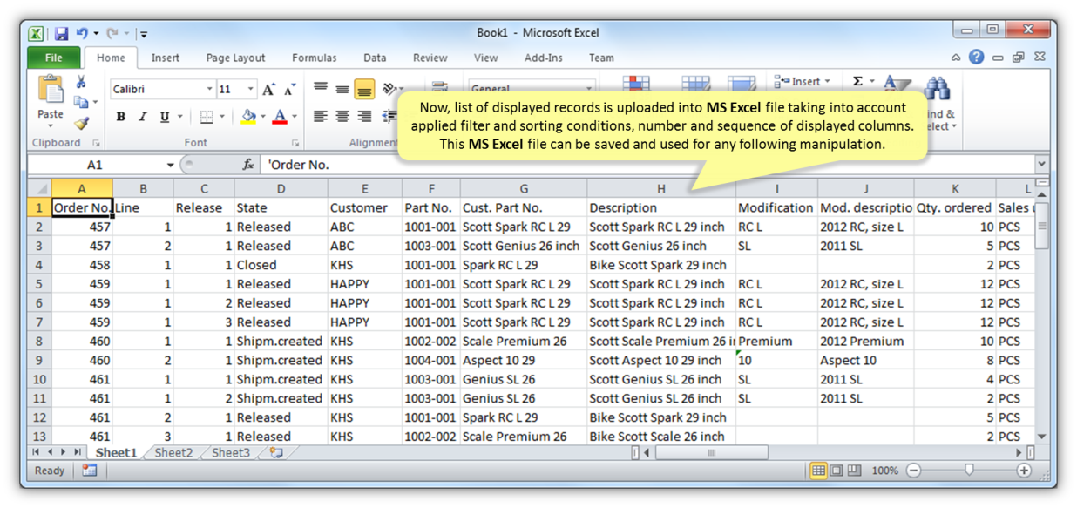Undo the last action
The image size is (1077, 508).
82,34
